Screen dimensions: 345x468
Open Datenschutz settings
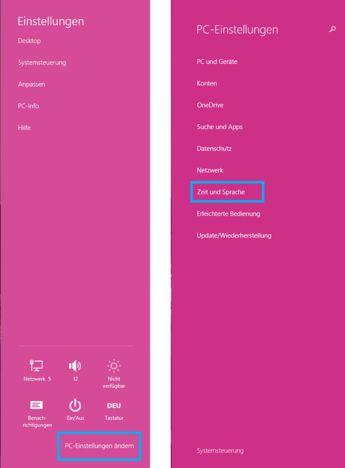214,149
